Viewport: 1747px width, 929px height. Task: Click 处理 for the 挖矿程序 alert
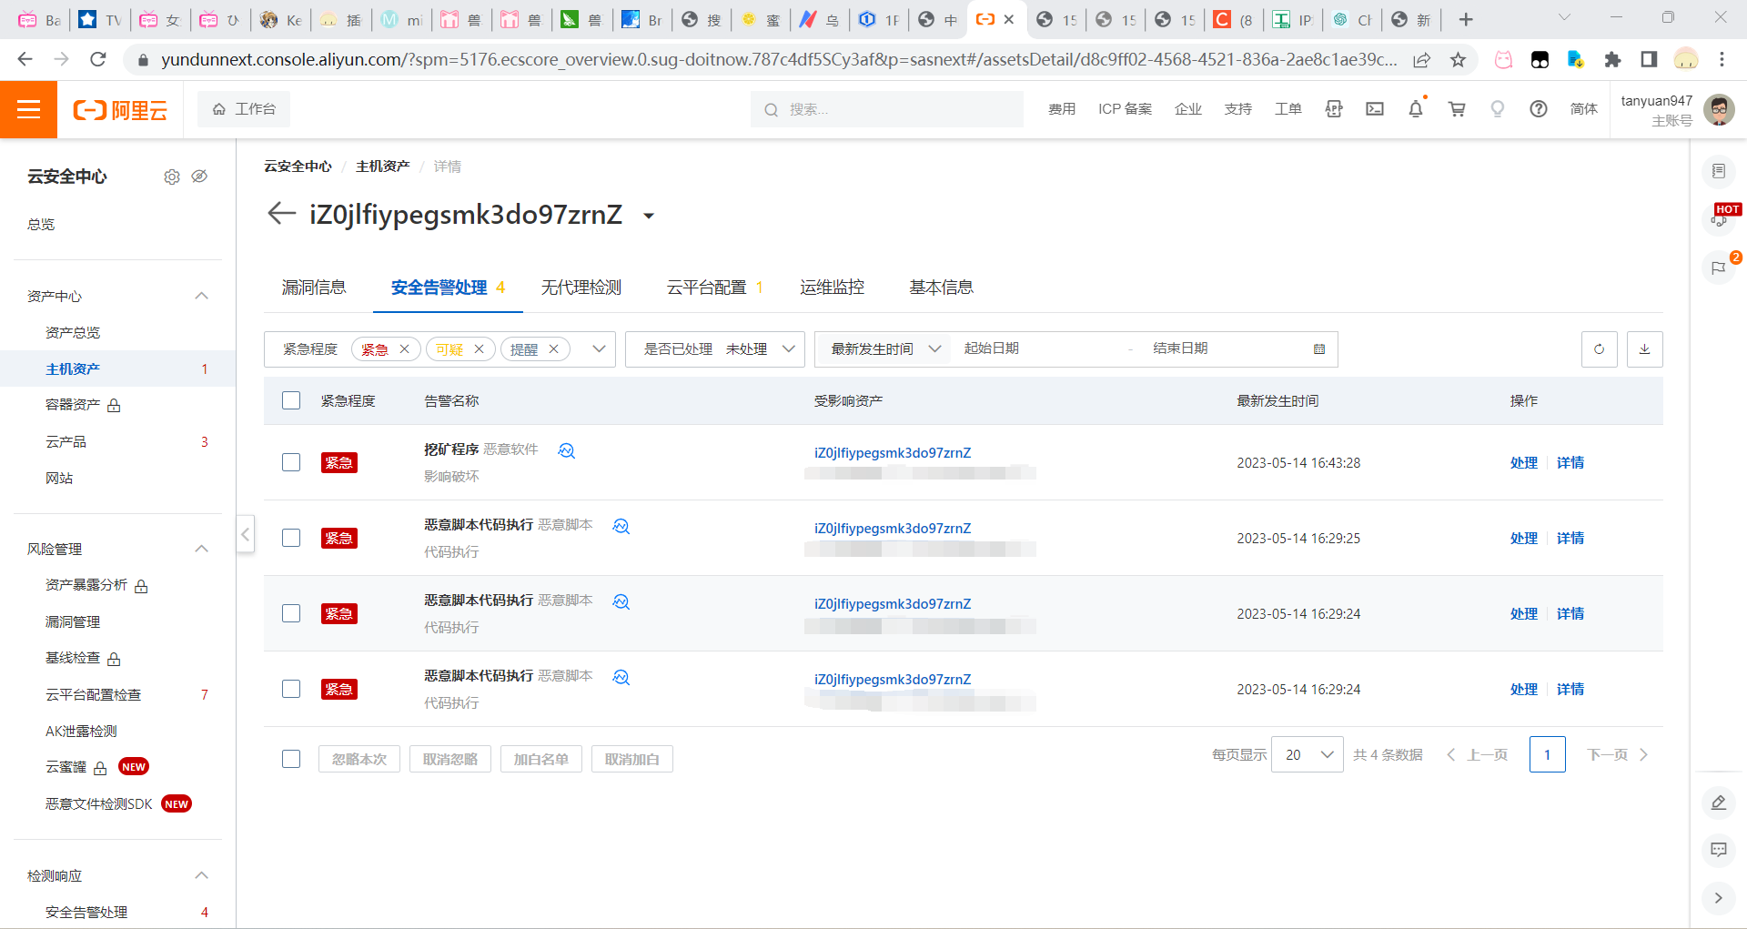click(x=1523, y=462)
